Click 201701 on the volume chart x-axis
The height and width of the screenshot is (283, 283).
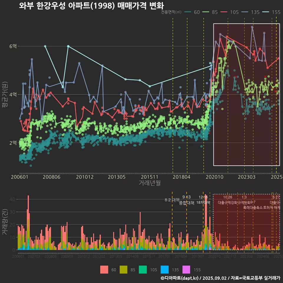pyautogui.click(x=164, y=256)
